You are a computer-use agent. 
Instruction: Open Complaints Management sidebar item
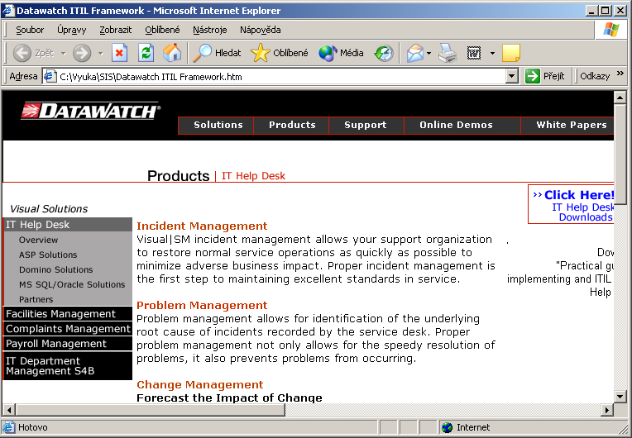[x=68, y=329]
